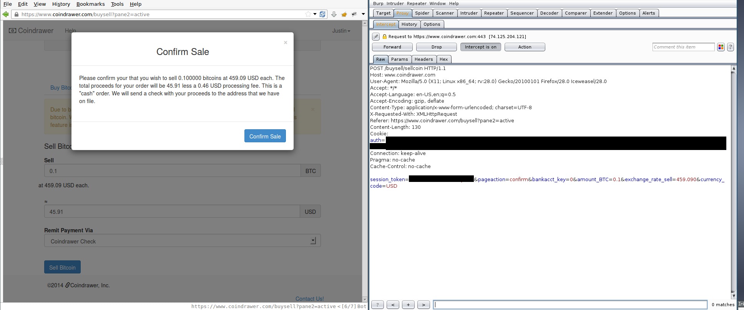Click the Sell Bitcoin button
The width and height of the screenshot is (744, 310).
(x=62, y=267)
